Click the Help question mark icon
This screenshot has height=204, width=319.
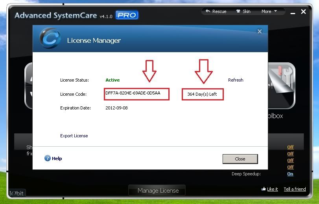pos(48,158)
